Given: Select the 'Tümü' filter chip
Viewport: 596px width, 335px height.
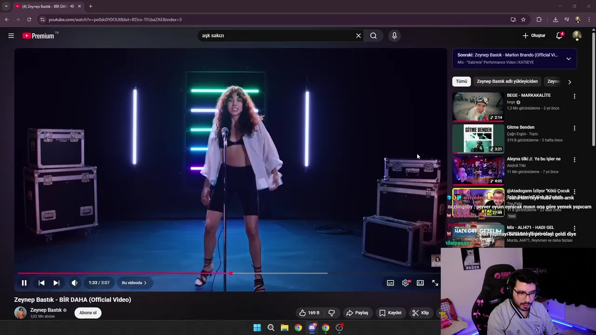Looking at the screenshot, I should point(461,81).
